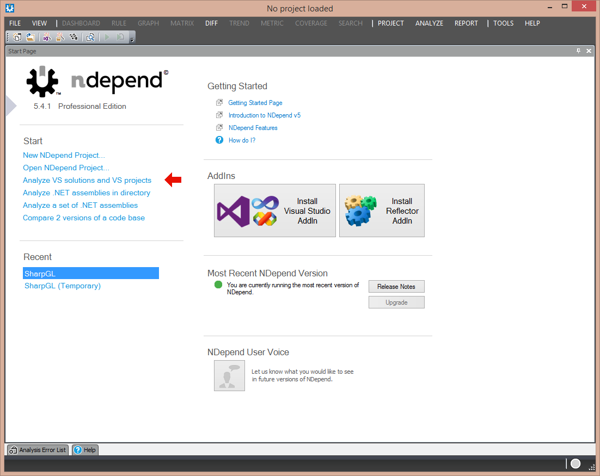Viewport: 600px width, 476px height.
Task: Open the NDepend Features link
Action: [253, 128]
